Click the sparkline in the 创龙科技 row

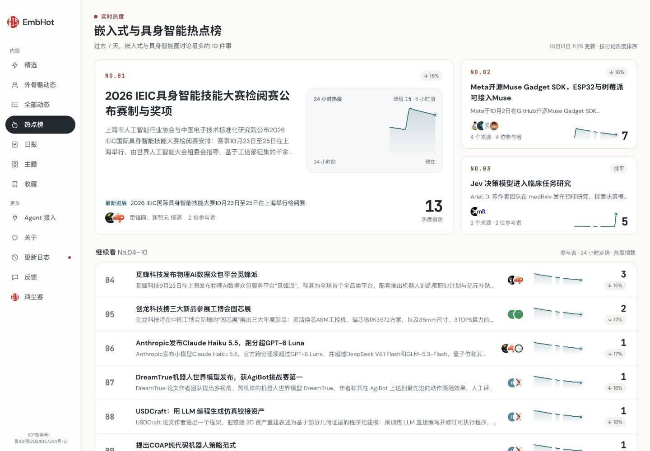(x=558, y=314)
